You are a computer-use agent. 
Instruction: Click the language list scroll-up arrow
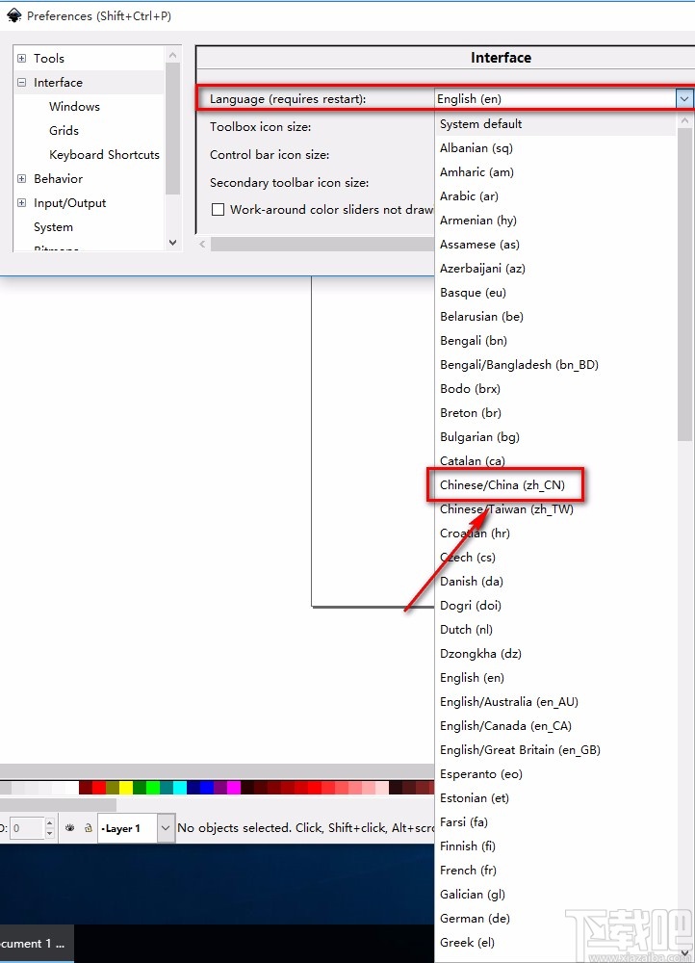(685, 121)
